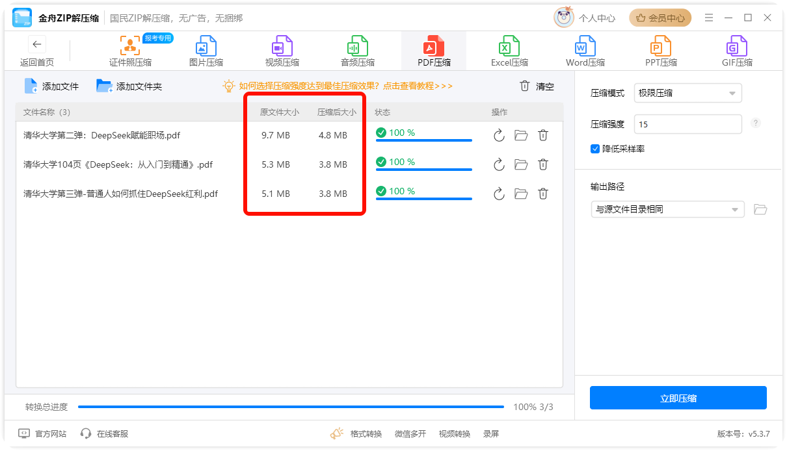The width and height of the screenshot is (787, 451).
Task: Re-compress the DeepSeek赋能职场.pdf file
Action: click(x=499, y=135)
